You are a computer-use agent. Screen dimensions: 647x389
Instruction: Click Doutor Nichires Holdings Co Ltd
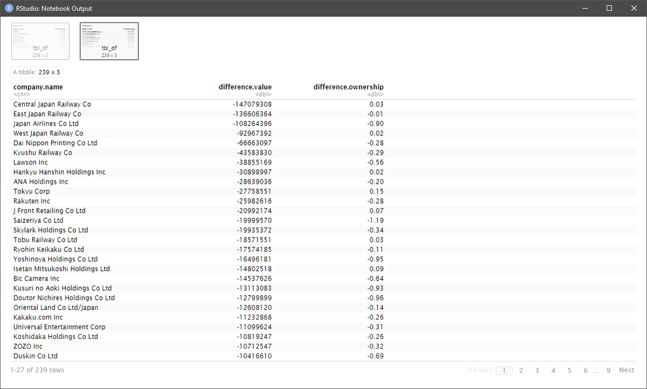tap(64, 298)
